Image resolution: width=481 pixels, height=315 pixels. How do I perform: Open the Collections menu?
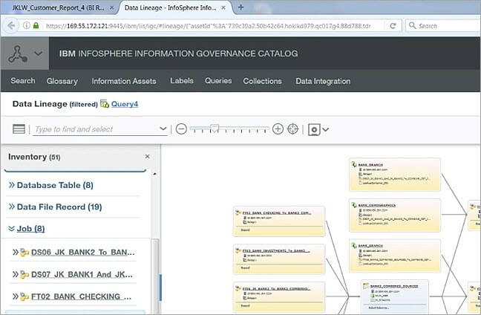point(262,81)
